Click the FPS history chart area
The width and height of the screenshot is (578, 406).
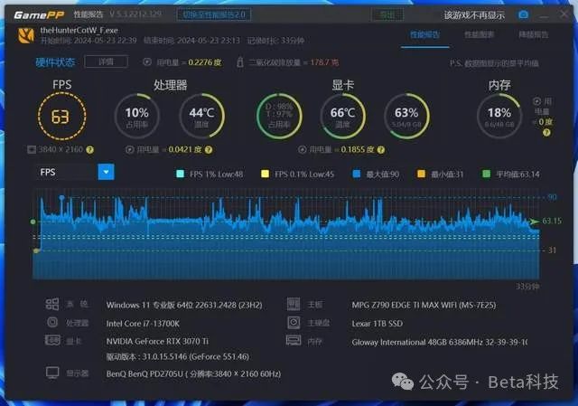pyautogui.click(x=286, y=234)
